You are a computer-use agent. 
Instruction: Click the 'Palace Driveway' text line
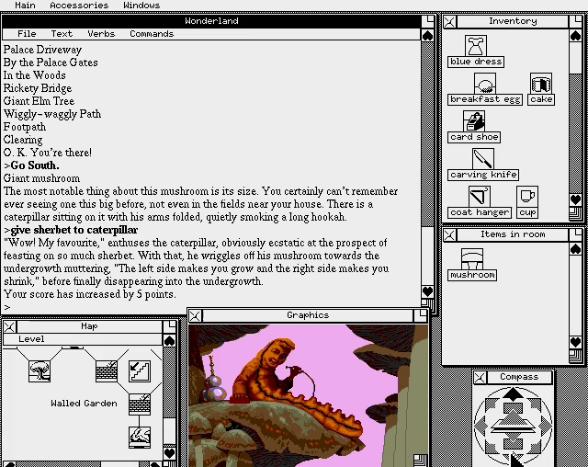pyautogui.click(x=42, y=50)
